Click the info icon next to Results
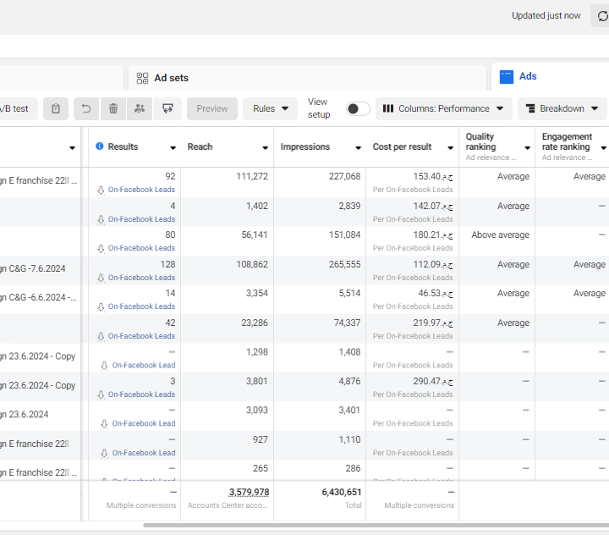Image resolution: width=609 pixels, height=535 pixels. click(100, 146)
